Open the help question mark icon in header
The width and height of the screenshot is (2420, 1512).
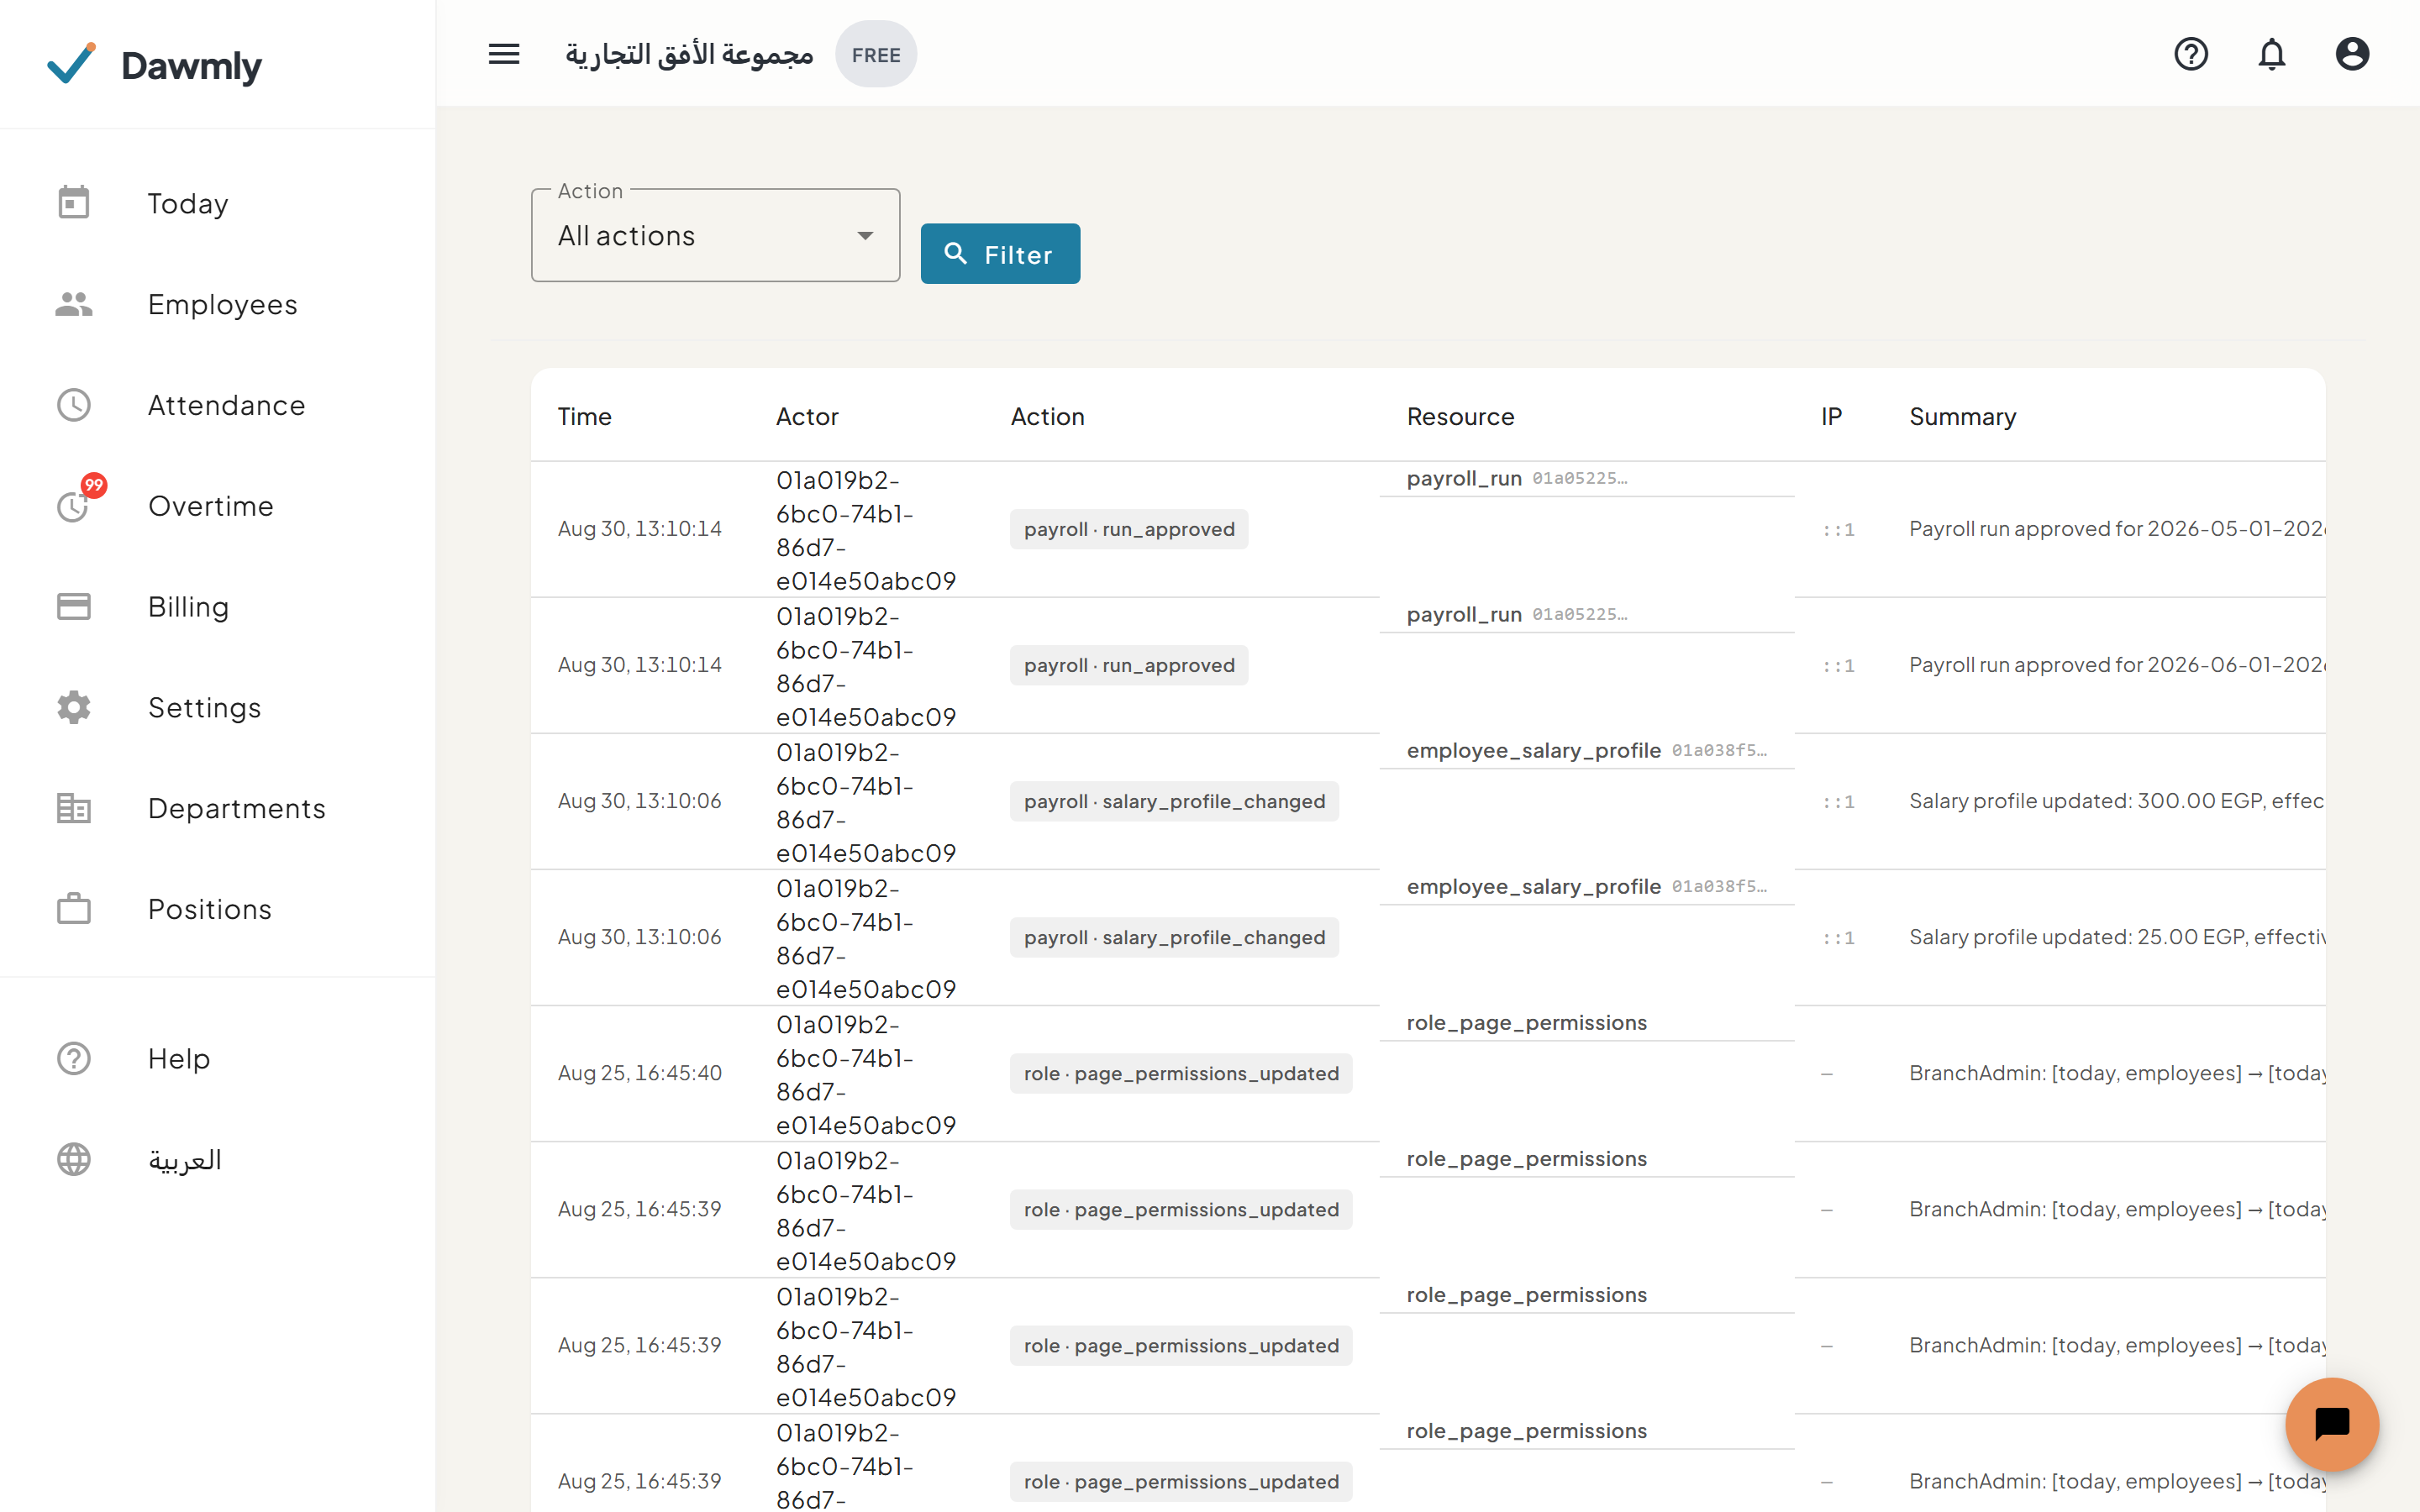pyautogui.click(x=2191, y=54)
